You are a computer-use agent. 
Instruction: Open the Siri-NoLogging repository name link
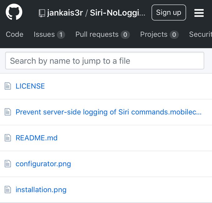[x=118, y=13]
